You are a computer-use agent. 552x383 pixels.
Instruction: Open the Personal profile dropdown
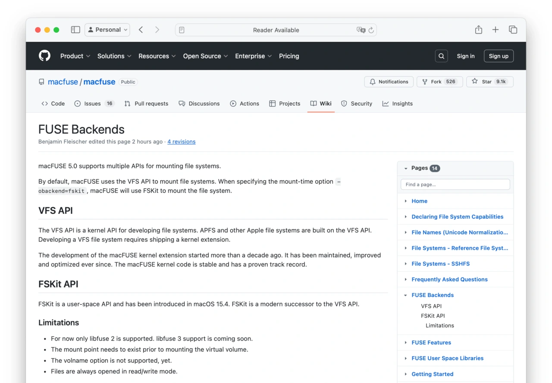pyautogui.click(x=107, y=30)
